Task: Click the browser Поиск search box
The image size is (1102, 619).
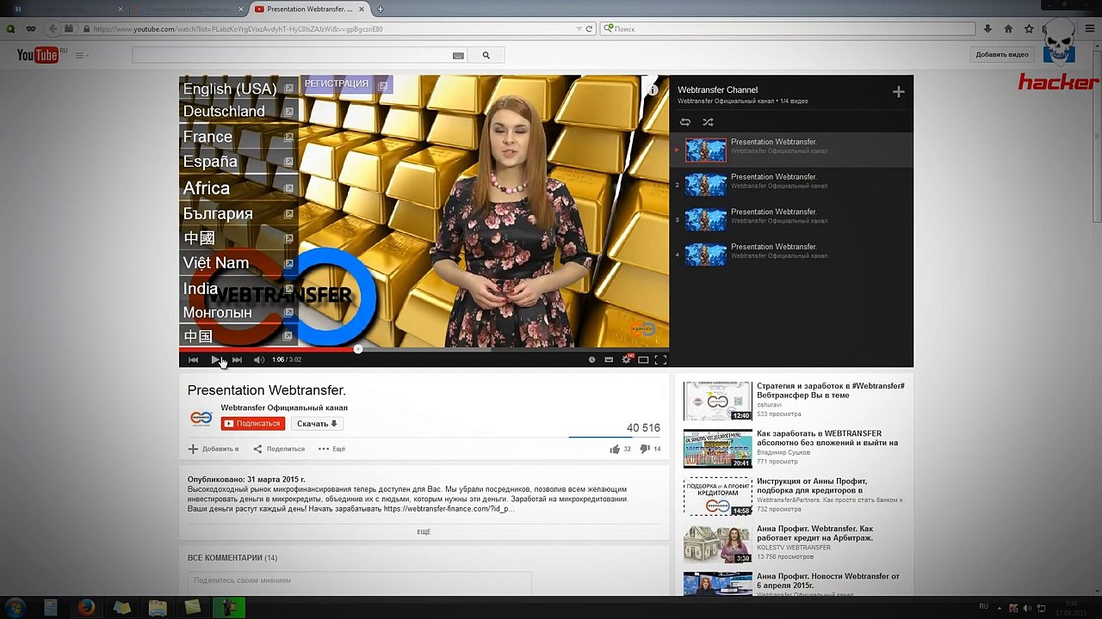Action: 788,28
